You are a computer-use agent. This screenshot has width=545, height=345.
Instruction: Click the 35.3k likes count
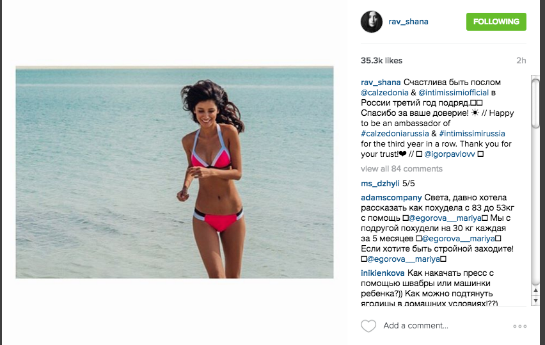[x=381, y=61]
